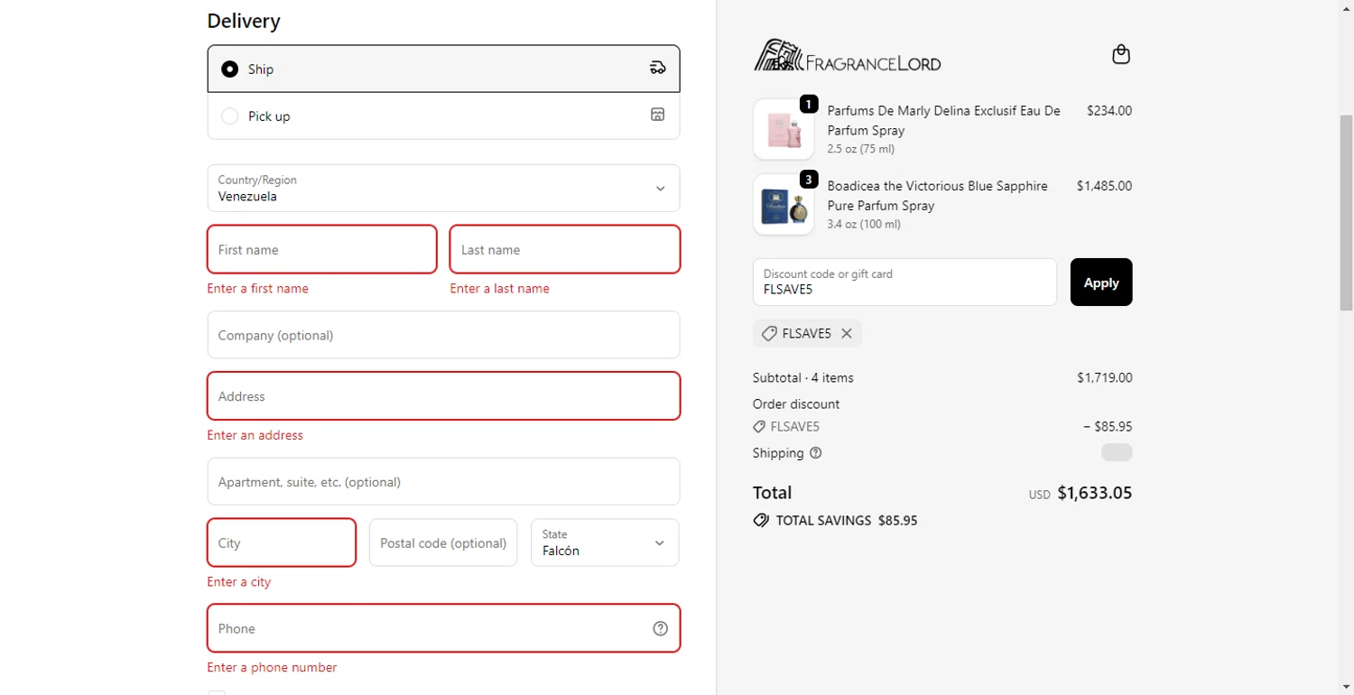Select the Ship delivery radio button
Image resolution: width=1354 pixels, height=695 pixels.
click(x=229, y=69)
